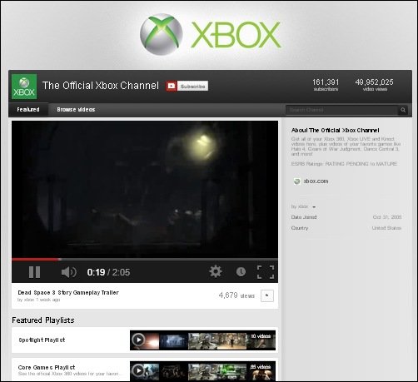Click the 10 videos thumbnail in Spotlight Playlist
The height and width of the screenshot is (382, 418).
point(261,340)
